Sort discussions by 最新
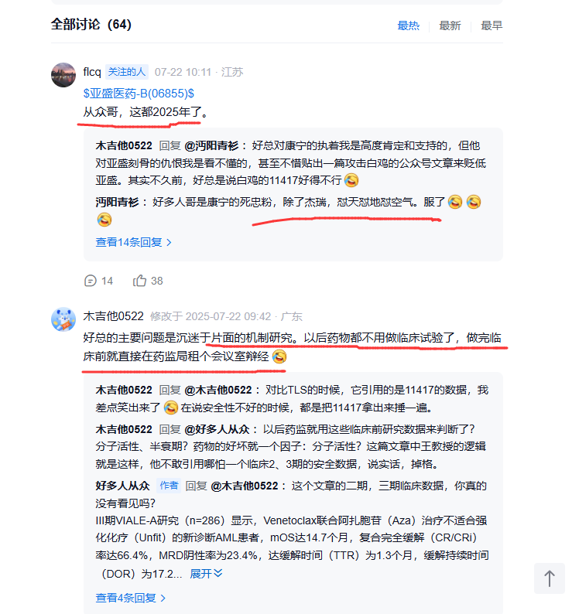This screenshot has height=614, width=572. pos(450,26)
